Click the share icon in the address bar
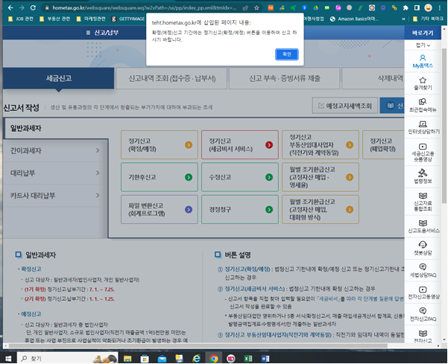The width and height of the screenshot is (448, 364). pos(245,8)
